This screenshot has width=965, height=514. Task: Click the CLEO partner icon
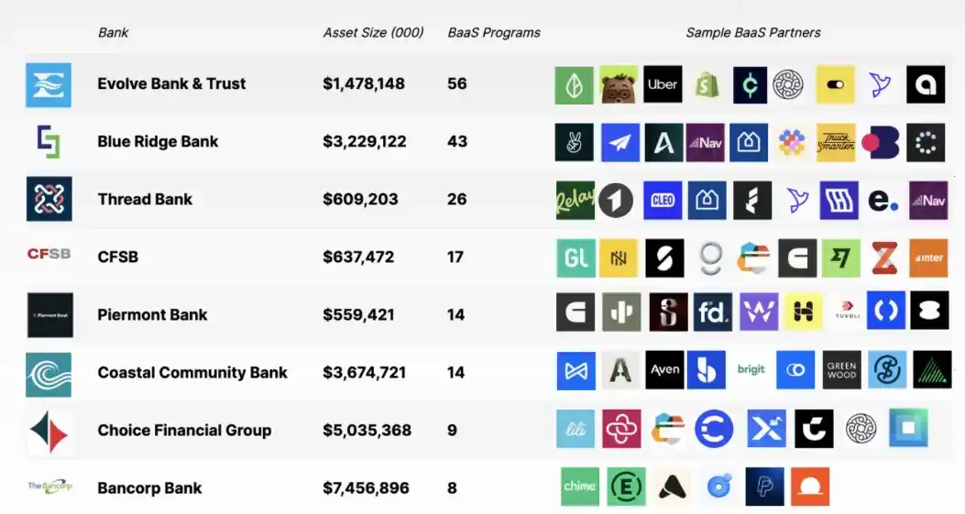coord(663,200)
